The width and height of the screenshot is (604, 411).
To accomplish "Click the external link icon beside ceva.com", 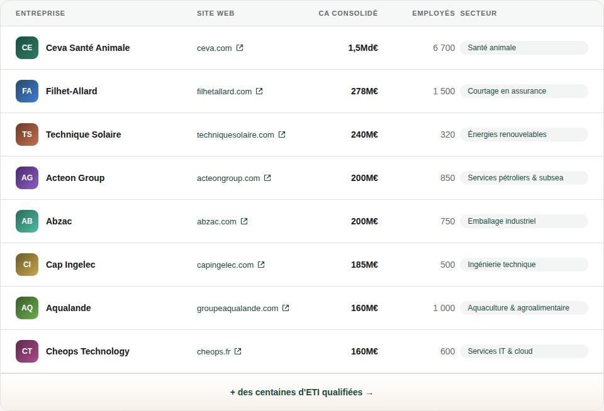I will tap(240, 48).
